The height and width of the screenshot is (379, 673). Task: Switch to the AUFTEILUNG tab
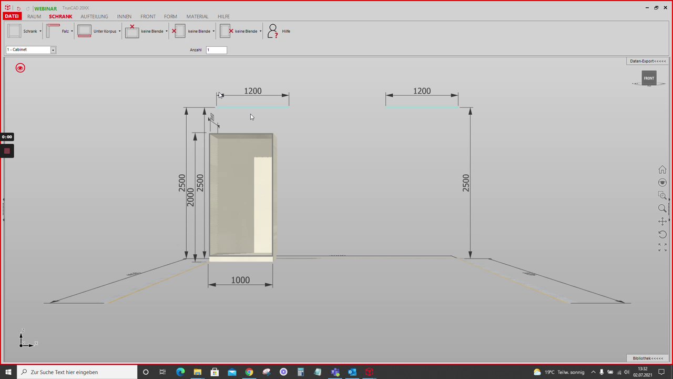pyautogui.click(x=94, y=16)
